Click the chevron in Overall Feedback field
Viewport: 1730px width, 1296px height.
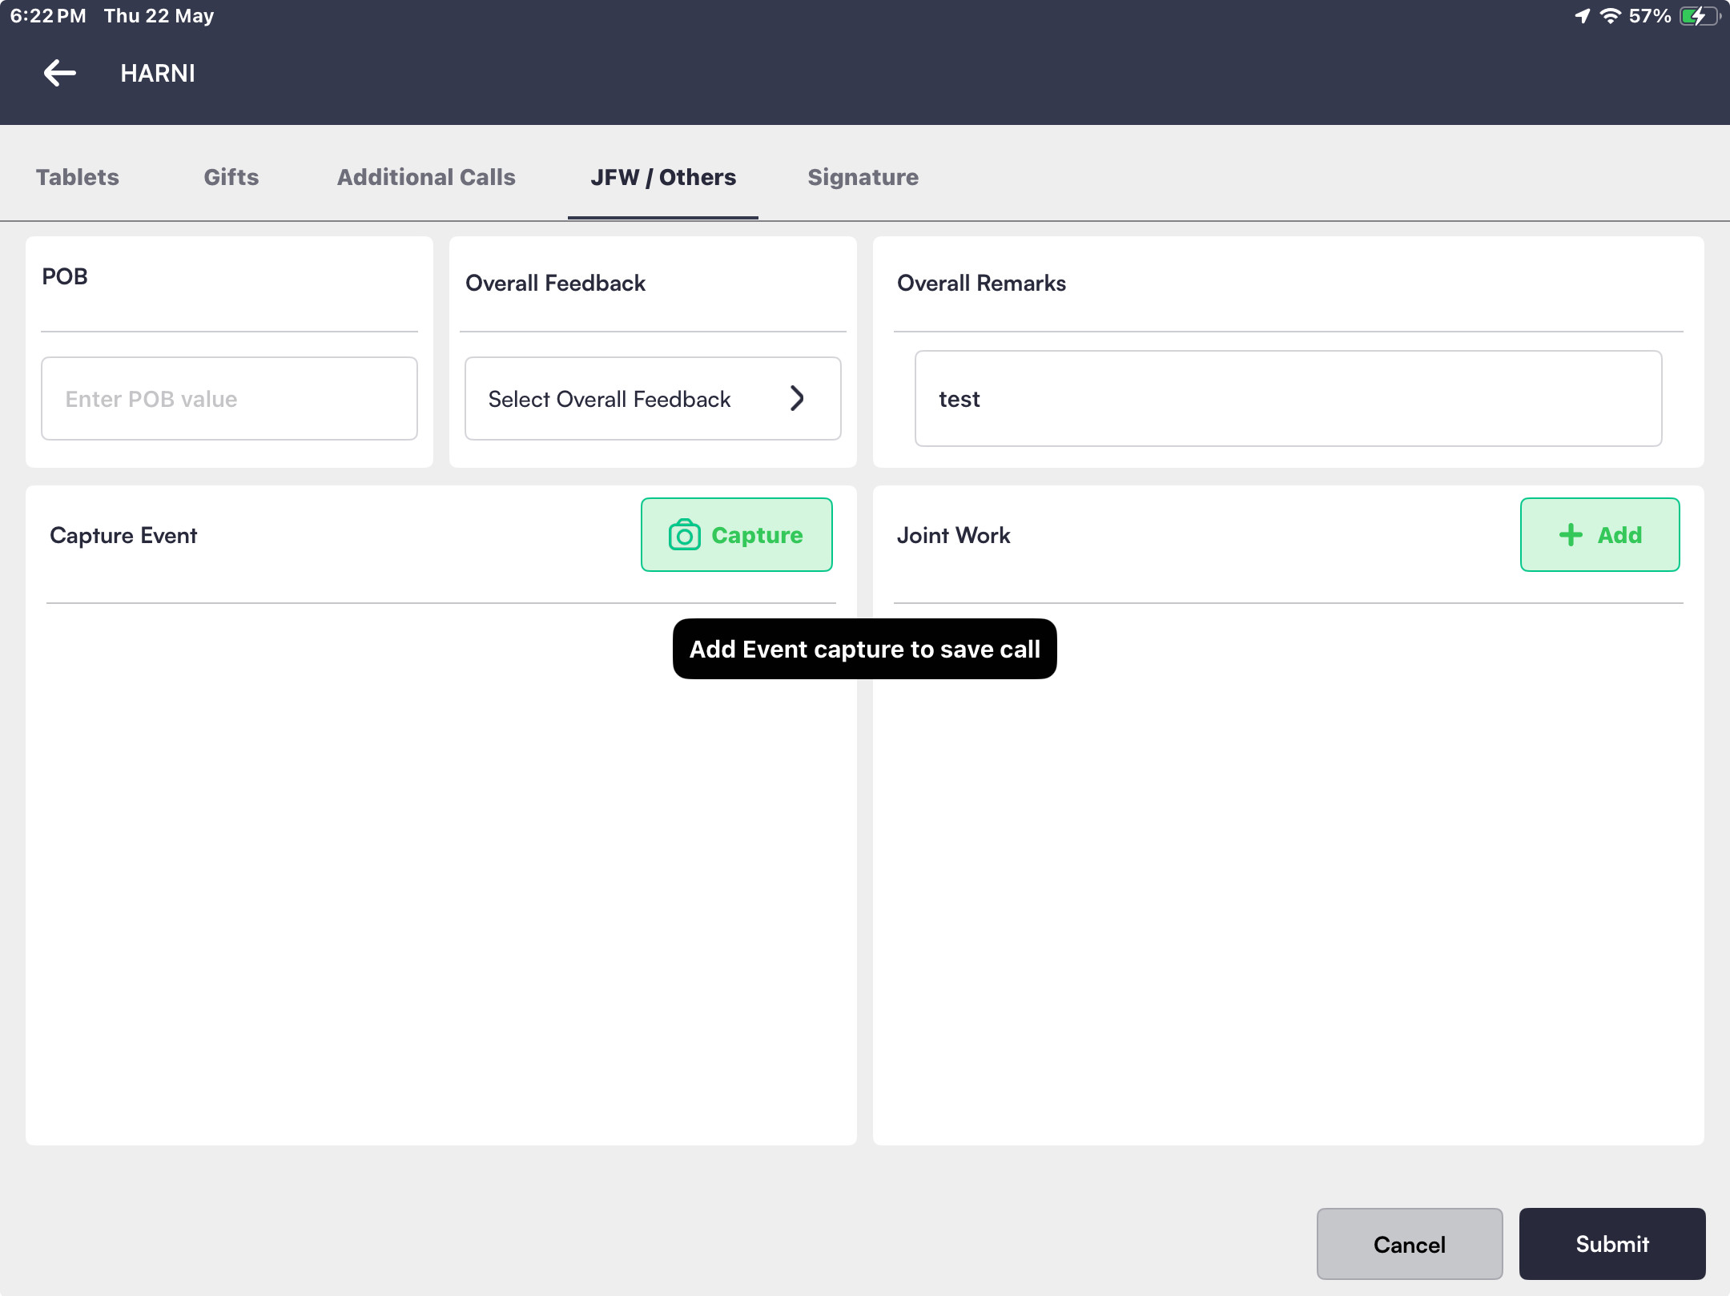pyautogui.click(x=797, y=398)
